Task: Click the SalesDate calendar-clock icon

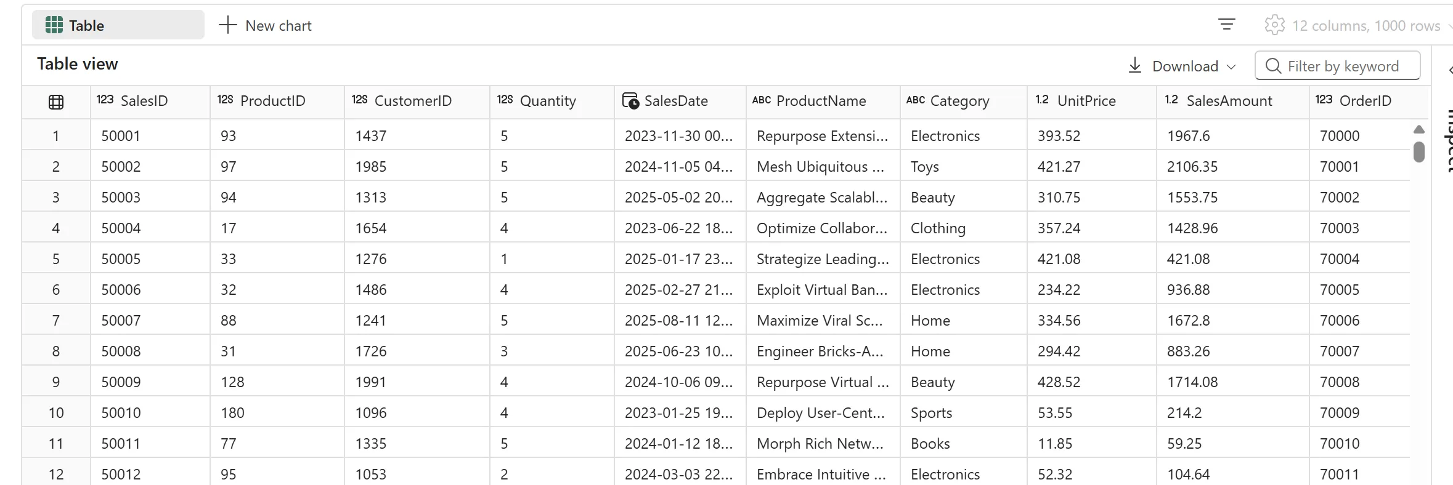Action: pos(630,101)
